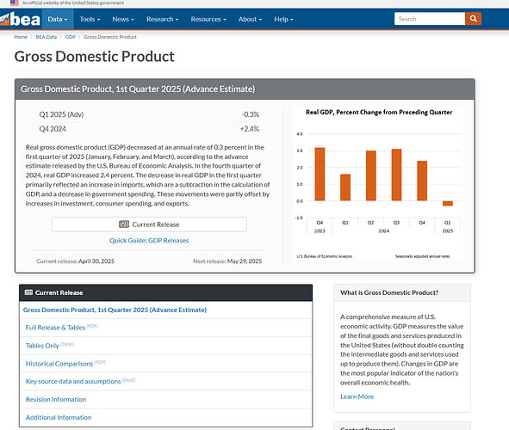Viewport: 509px width, 430px height.
Task: Focus the Search input field
Action: [x=430, y=19]
